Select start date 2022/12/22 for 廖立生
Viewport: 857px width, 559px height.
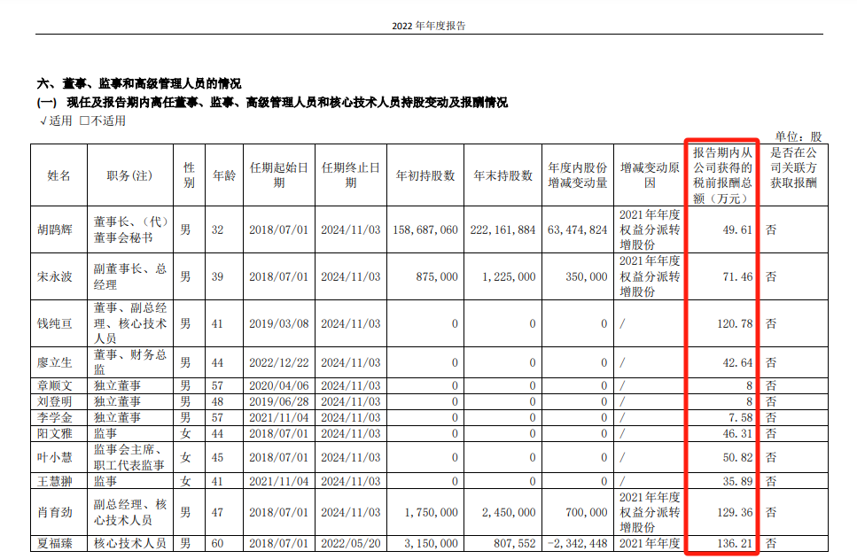click(x=278, y=362)
